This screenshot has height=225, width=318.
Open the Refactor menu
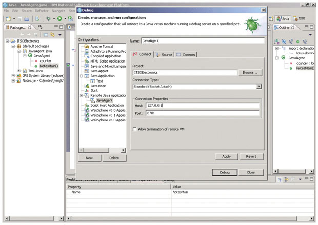[x=42, y=11]
